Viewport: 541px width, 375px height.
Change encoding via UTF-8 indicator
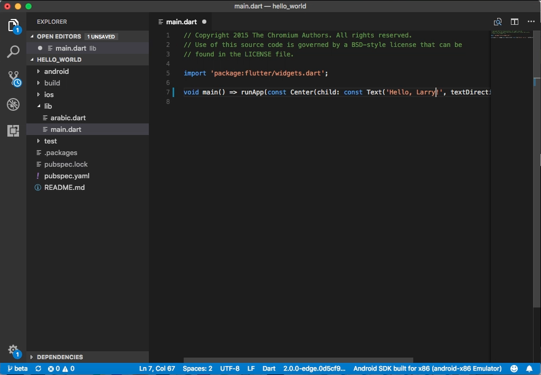[x=230, y=369]
